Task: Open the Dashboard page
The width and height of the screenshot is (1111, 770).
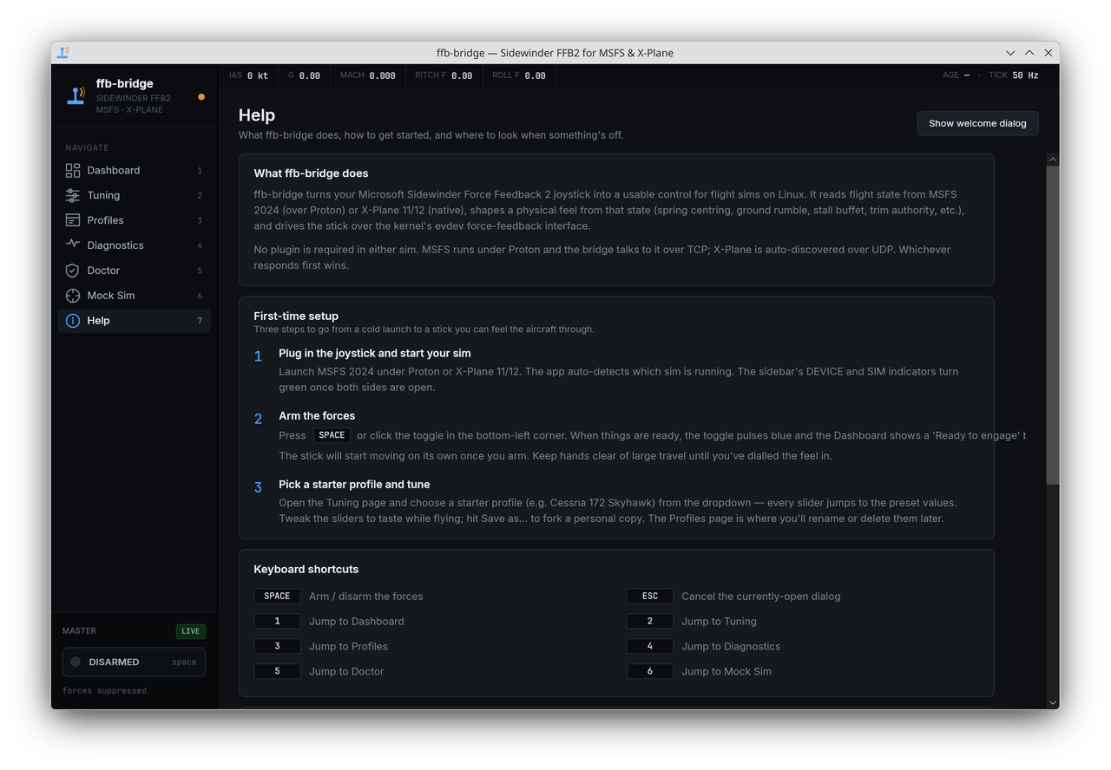Action: 135,171
